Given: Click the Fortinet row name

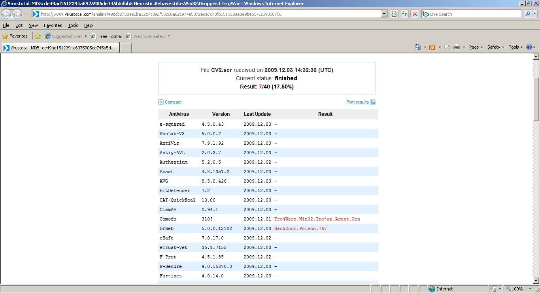Looking at the screenshot, I should point(171,276).
